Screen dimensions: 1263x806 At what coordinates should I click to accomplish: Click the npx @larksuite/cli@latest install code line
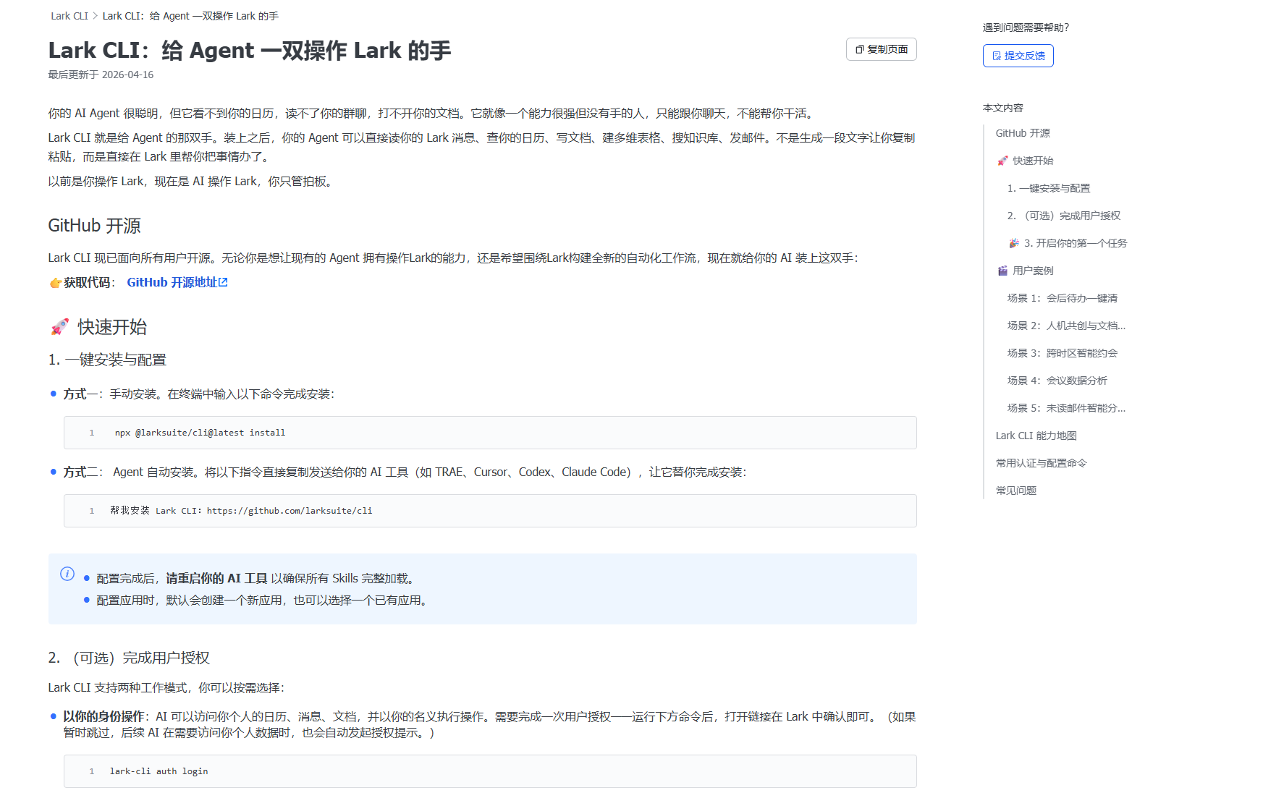coord(490,433)
